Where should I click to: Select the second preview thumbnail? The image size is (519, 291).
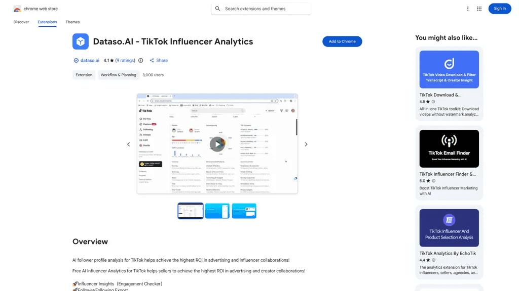(217, 211)
